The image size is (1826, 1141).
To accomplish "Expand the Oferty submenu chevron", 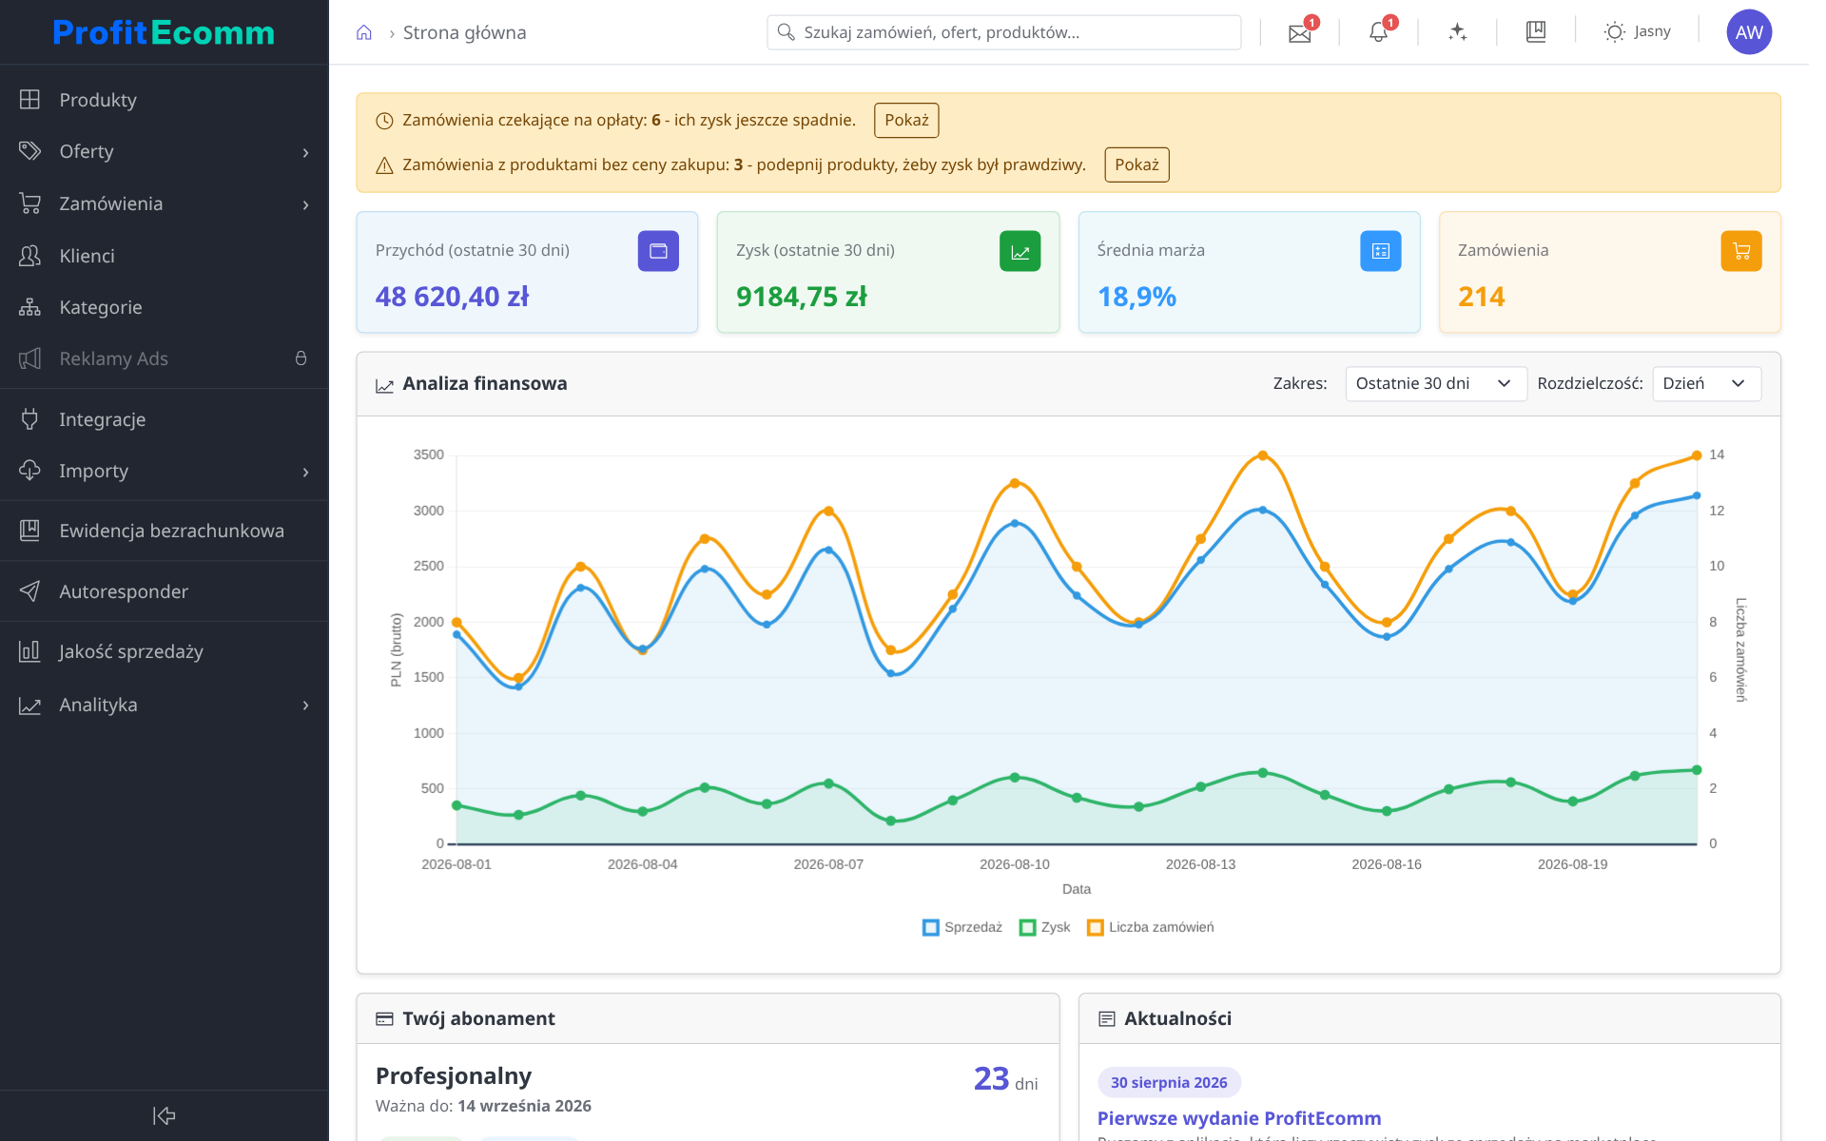I will click(305, 152).
